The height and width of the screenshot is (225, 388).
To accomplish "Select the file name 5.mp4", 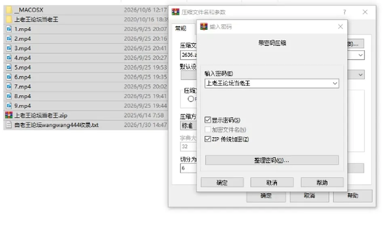I will pyautogui.click(x=23, y=67).
